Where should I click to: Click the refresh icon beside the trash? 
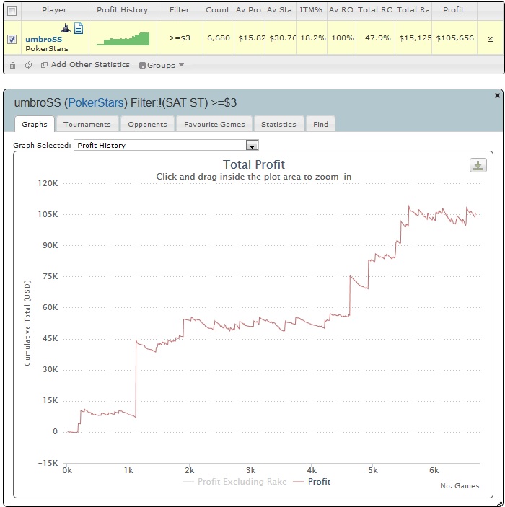[28, 66]
